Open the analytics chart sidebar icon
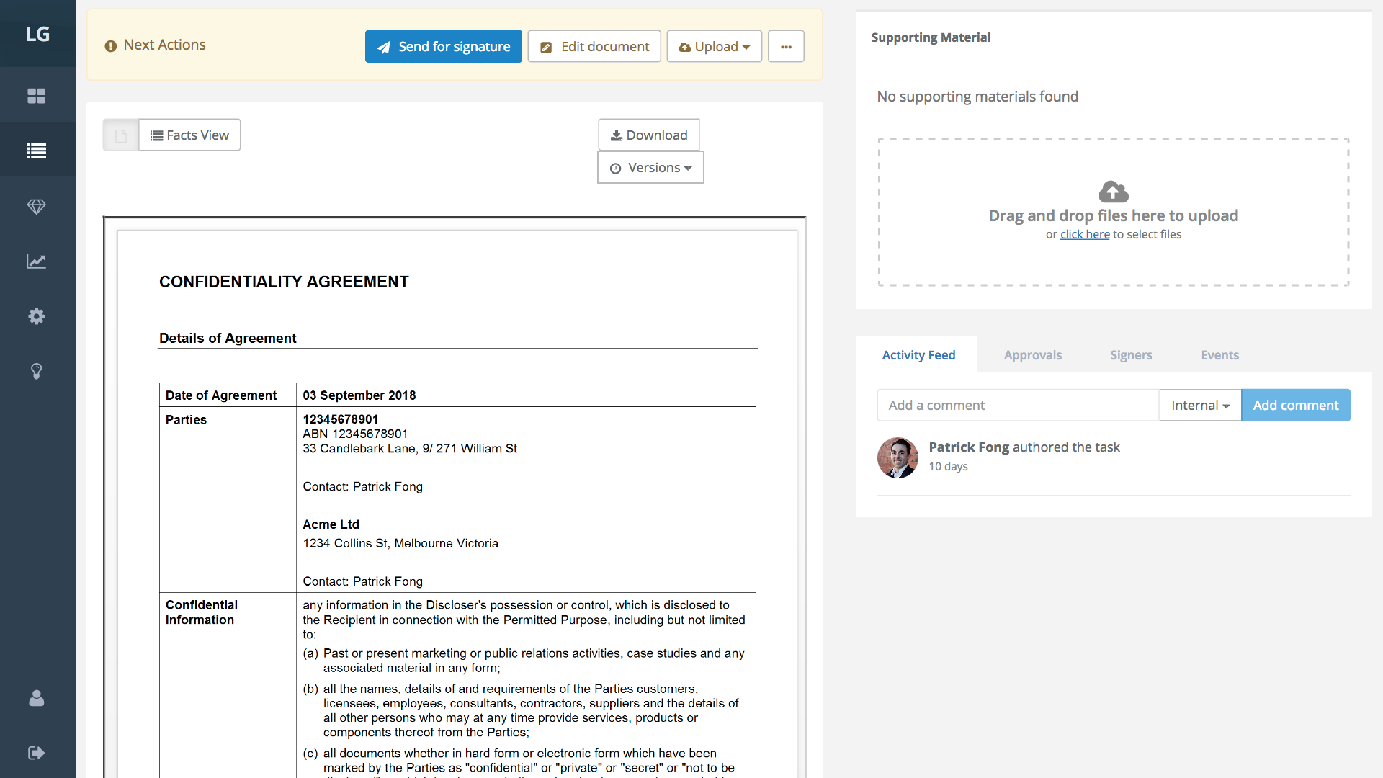 [x=37, y=261]
